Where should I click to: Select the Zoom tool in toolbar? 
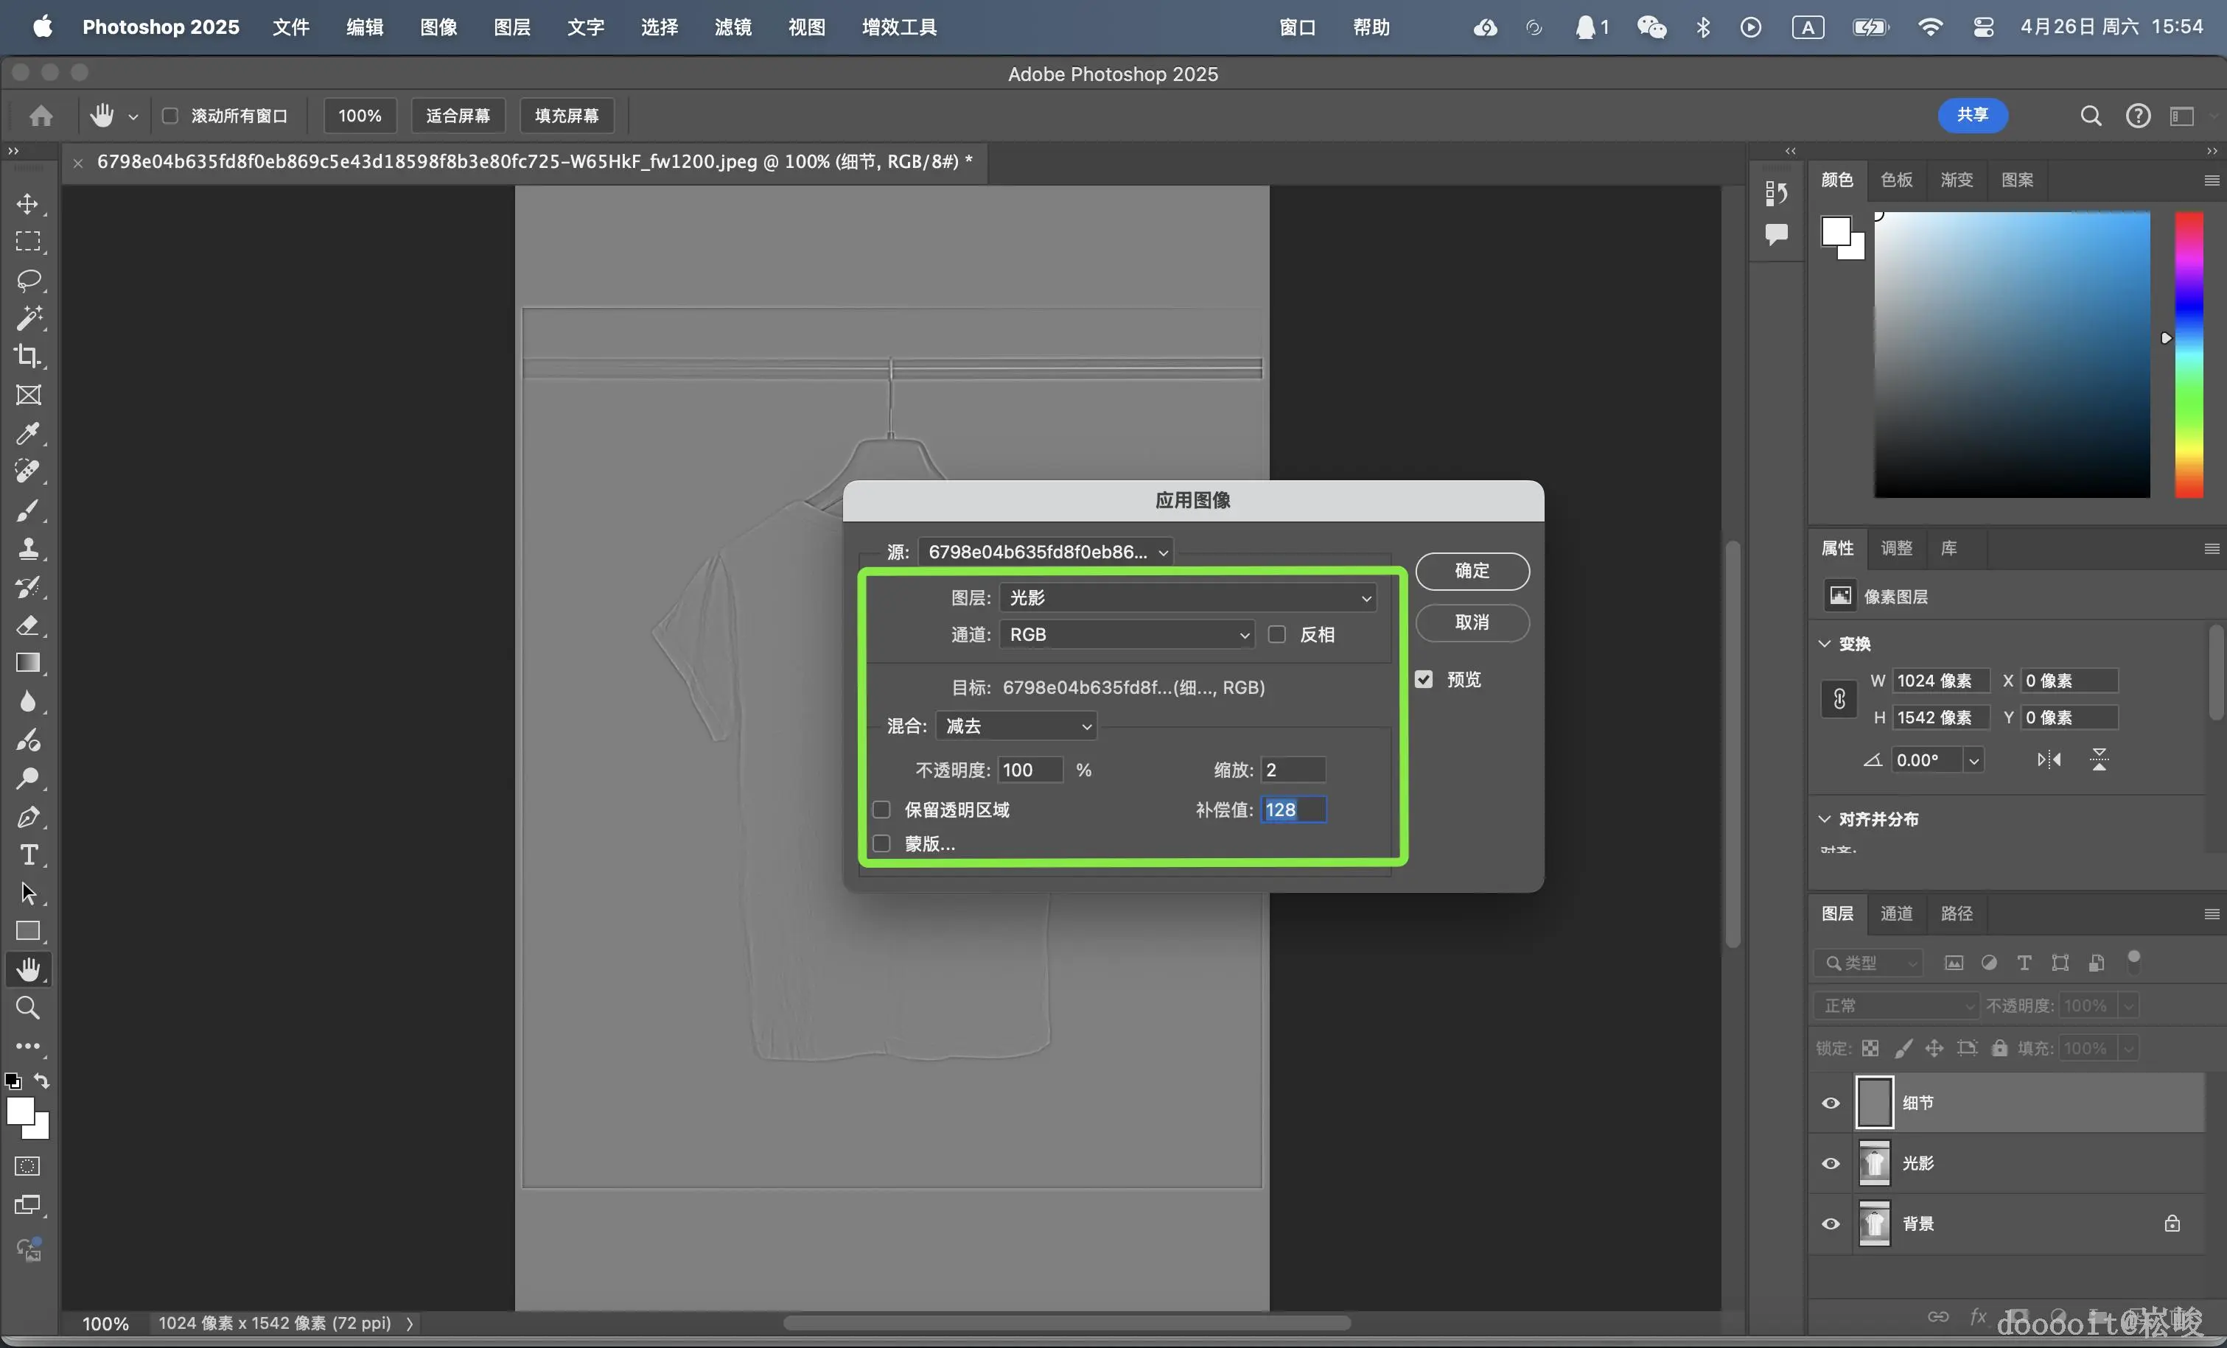pyautogui.click(x=28, y=1008)
